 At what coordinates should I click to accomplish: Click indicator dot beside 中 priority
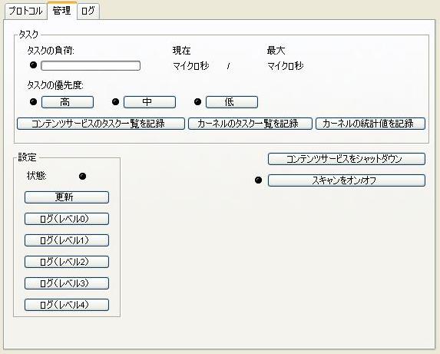[116, 102]
